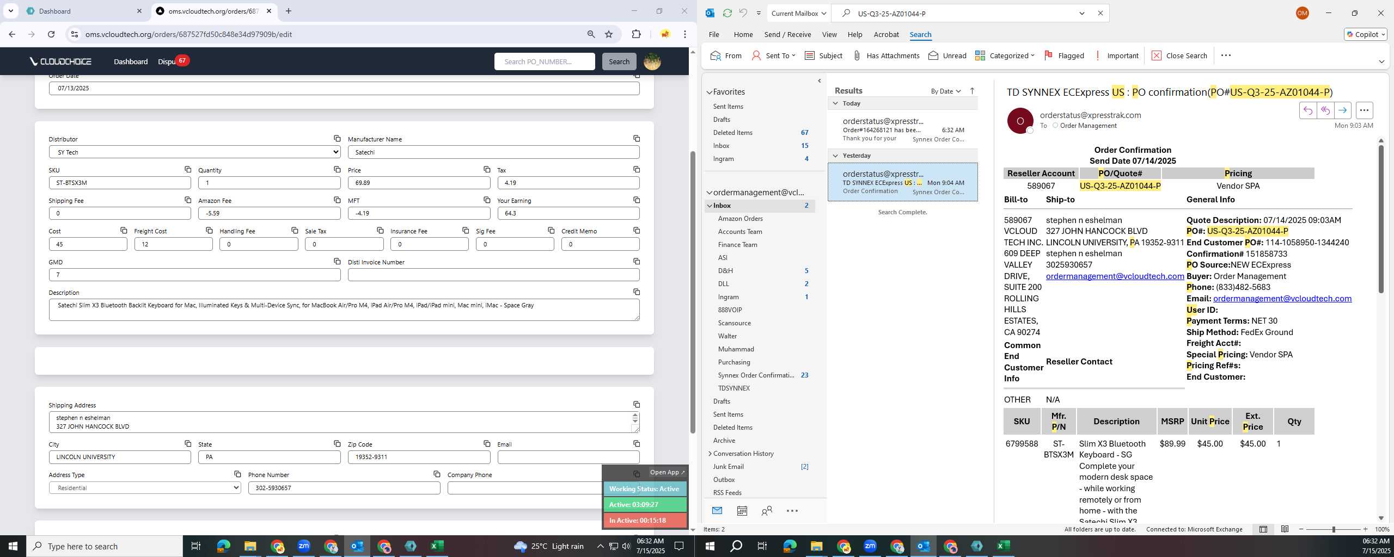
Task: Click Reply arrow in Outlook email
Action: pos(1307,110)
